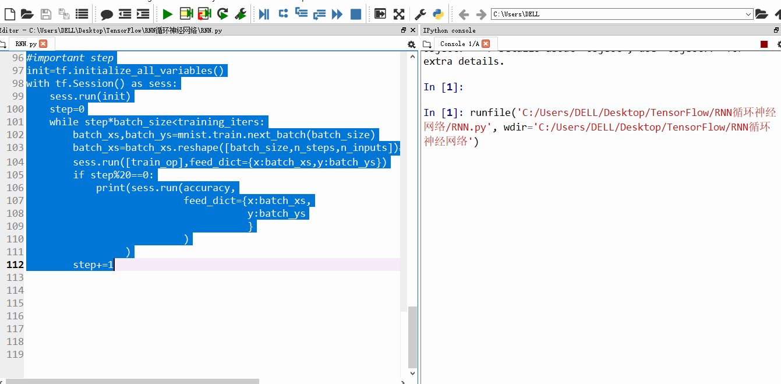The height and width of the screenshot is (384, 781).
Task: Undock the IPython console pane
Action: (x=777, y=30)
